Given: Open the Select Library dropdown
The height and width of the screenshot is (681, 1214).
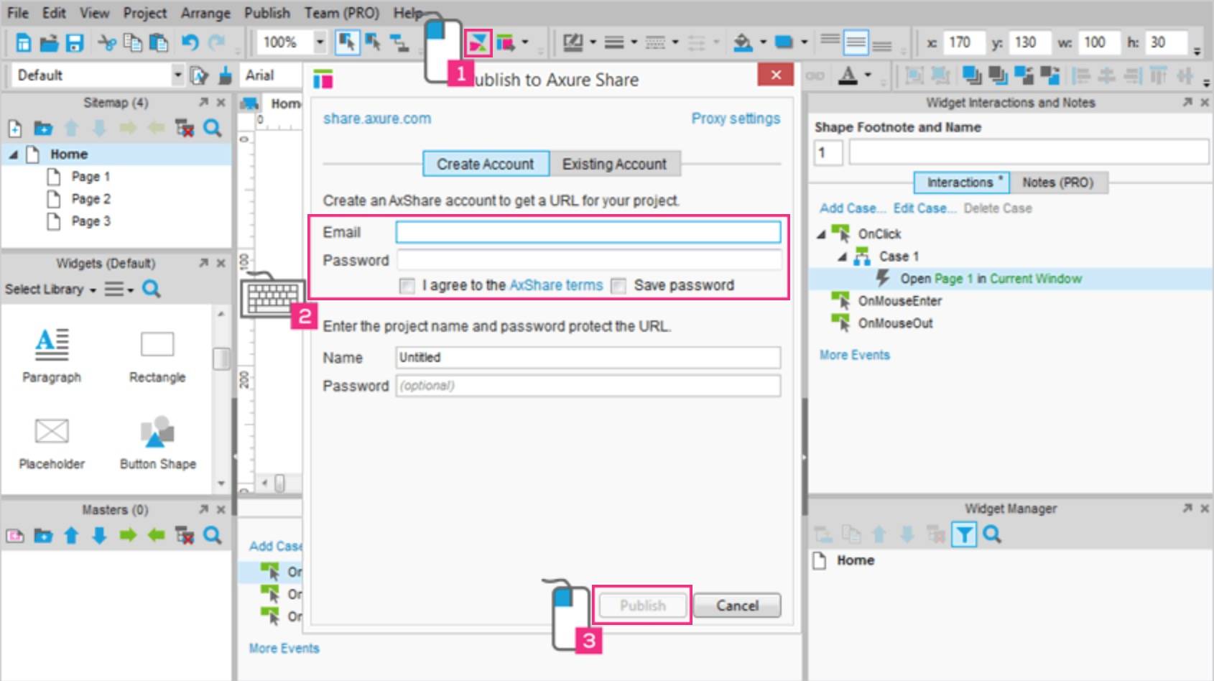Looking at the screenshot, I should coord(50,289).
